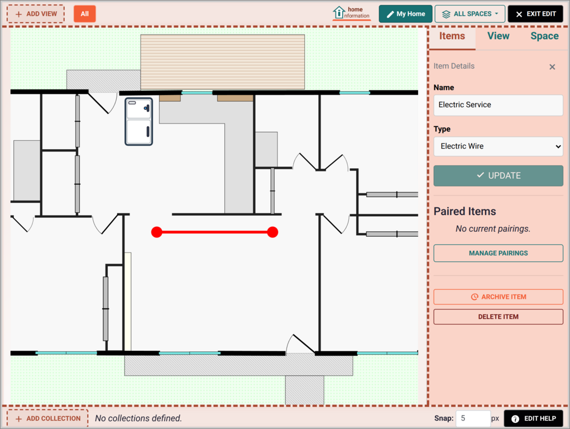
Task: Open Edit Help
Action: tap(533, 418)
